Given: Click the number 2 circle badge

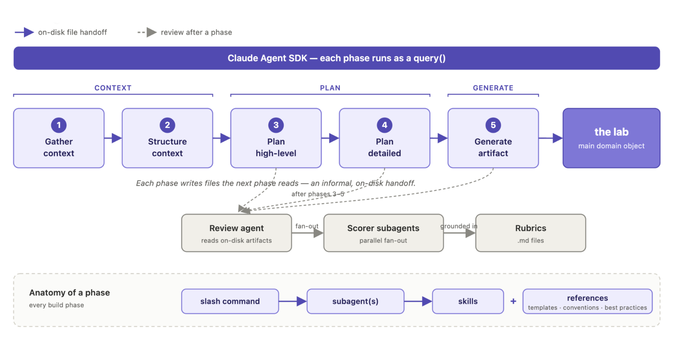Looking at the screenshot, I should [x=167, y=125].
